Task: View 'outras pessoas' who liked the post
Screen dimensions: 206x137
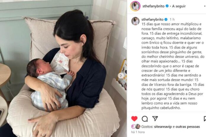Action: (188, 127)
